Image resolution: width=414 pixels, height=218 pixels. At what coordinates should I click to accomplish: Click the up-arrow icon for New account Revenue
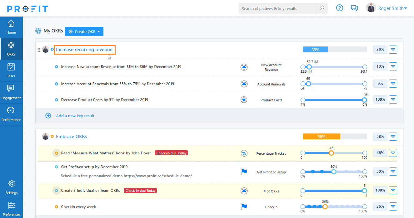click(x=244, y=67)
